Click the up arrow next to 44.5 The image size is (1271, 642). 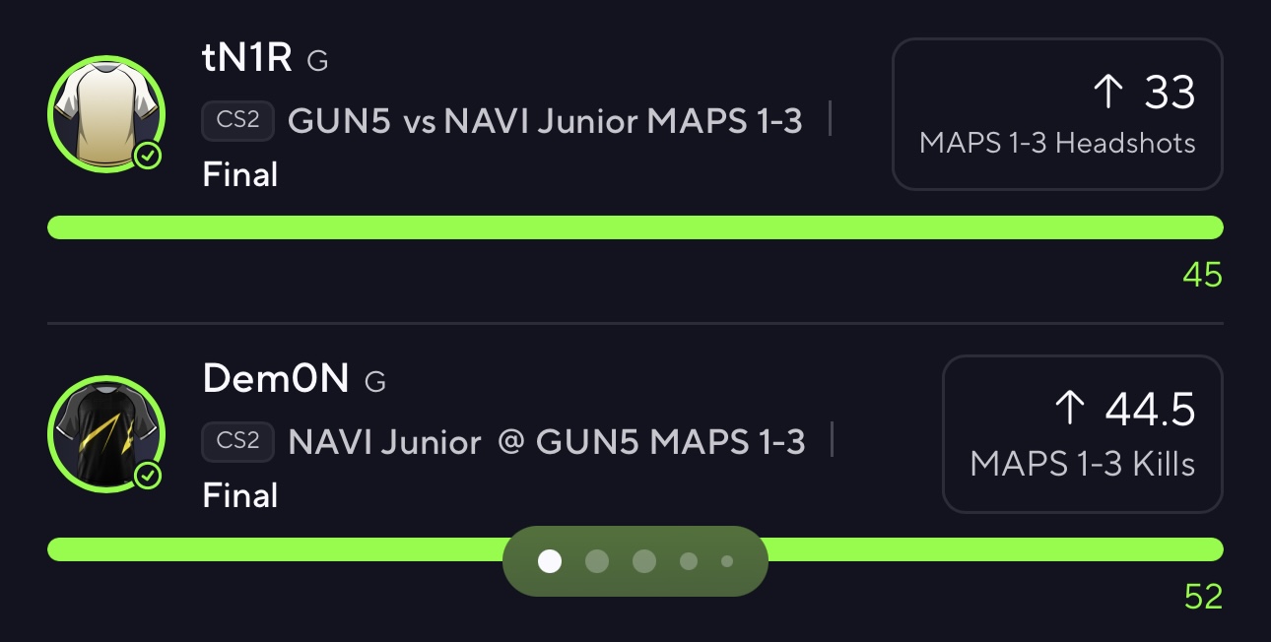coord(1070,409)
